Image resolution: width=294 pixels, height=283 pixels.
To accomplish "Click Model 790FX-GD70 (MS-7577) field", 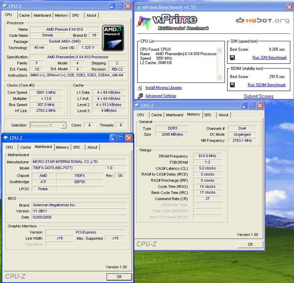I will pyautogui.click(x=62, y=168).
